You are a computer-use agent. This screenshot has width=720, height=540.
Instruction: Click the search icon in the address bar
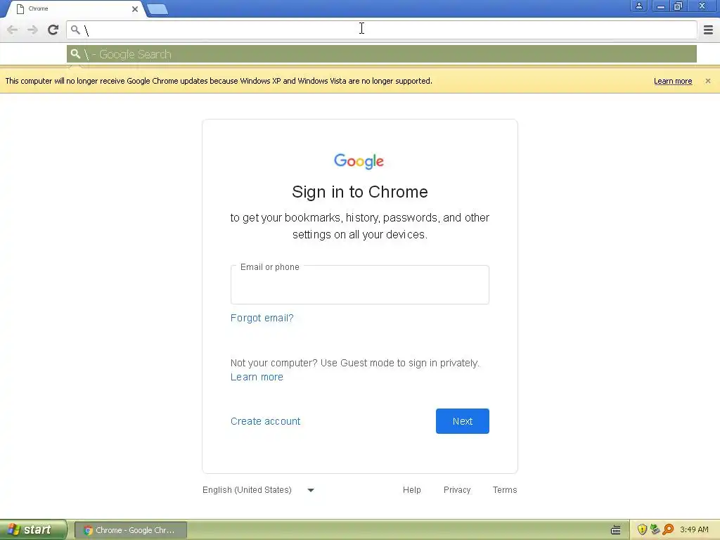[75, 30]
